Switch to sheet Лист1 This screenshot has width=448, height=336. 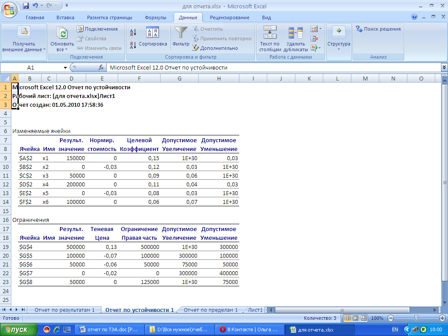point(255,310)
